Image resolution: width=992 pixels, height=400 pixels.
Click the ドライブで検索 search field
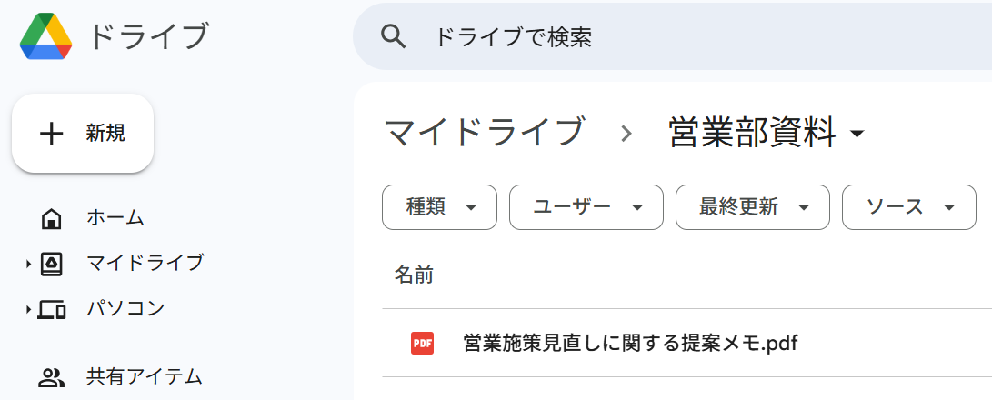click(x=636, y=36)
